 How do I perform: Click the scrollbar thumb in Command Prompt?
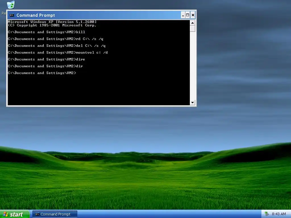coord(192,29)
